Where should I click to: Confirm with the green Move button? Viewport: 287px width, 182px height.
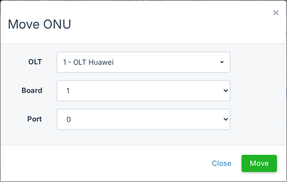[x=259, y=163]
